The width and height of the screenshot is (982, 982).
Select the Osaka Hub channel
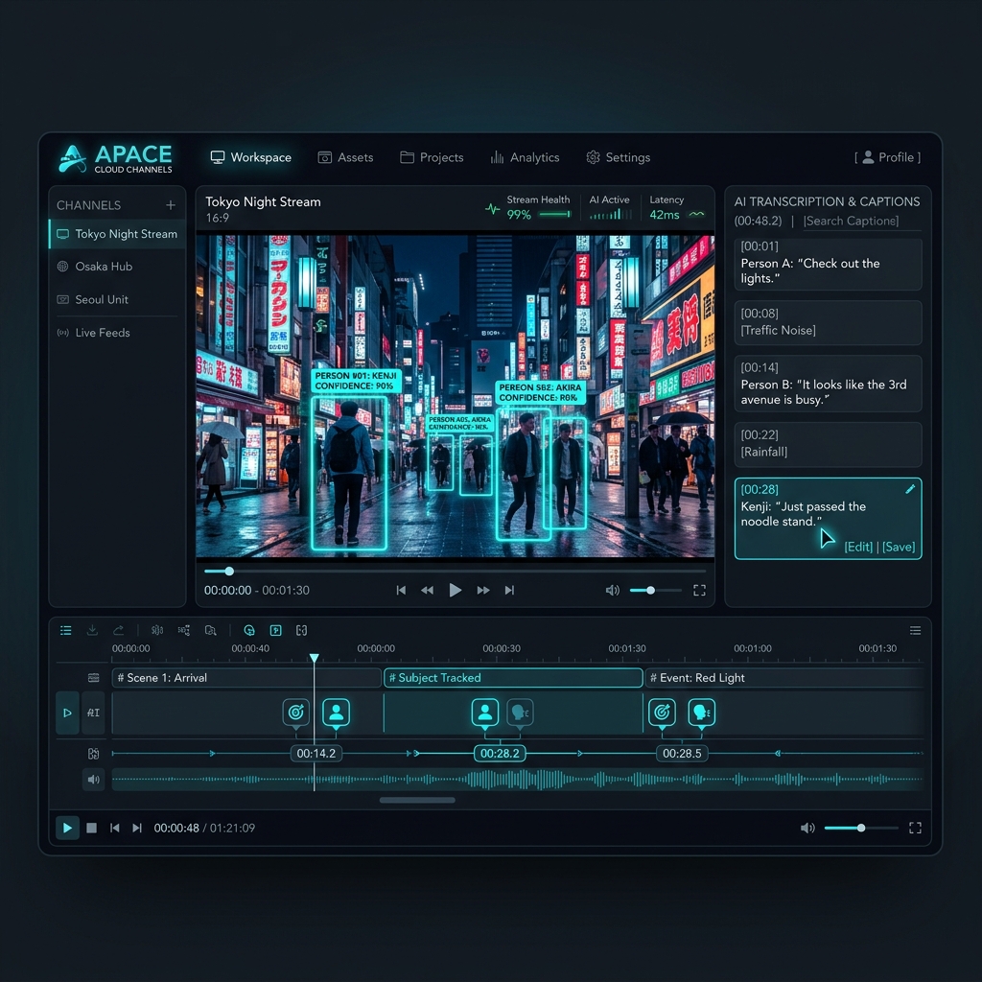(117, 267)
